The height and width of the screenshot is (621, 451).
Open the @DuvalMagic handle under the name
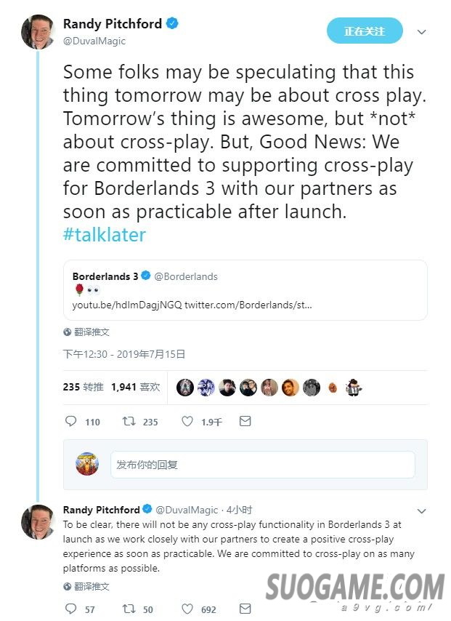point(94,41)
